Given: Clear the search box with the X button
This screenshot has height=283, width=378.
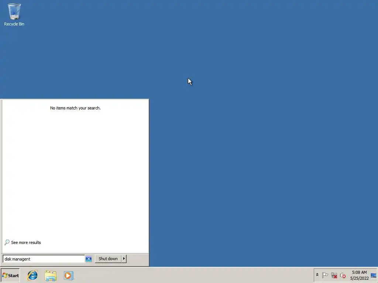Looking at the screenshot, I should [89, 259].
